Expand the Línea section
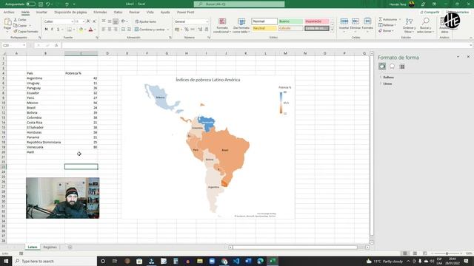 387,83
